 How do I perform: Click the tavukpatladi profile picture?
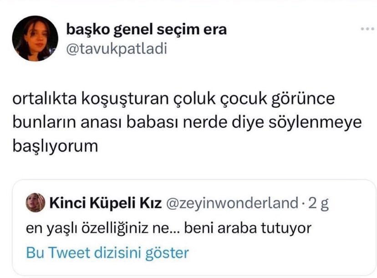[35, 39]
